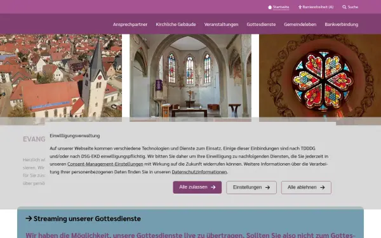Viewport: 381px width, 238px height.
Task: Open the Veranstaltungen menu
Action: pyautogui.click(x=221, y=24)
